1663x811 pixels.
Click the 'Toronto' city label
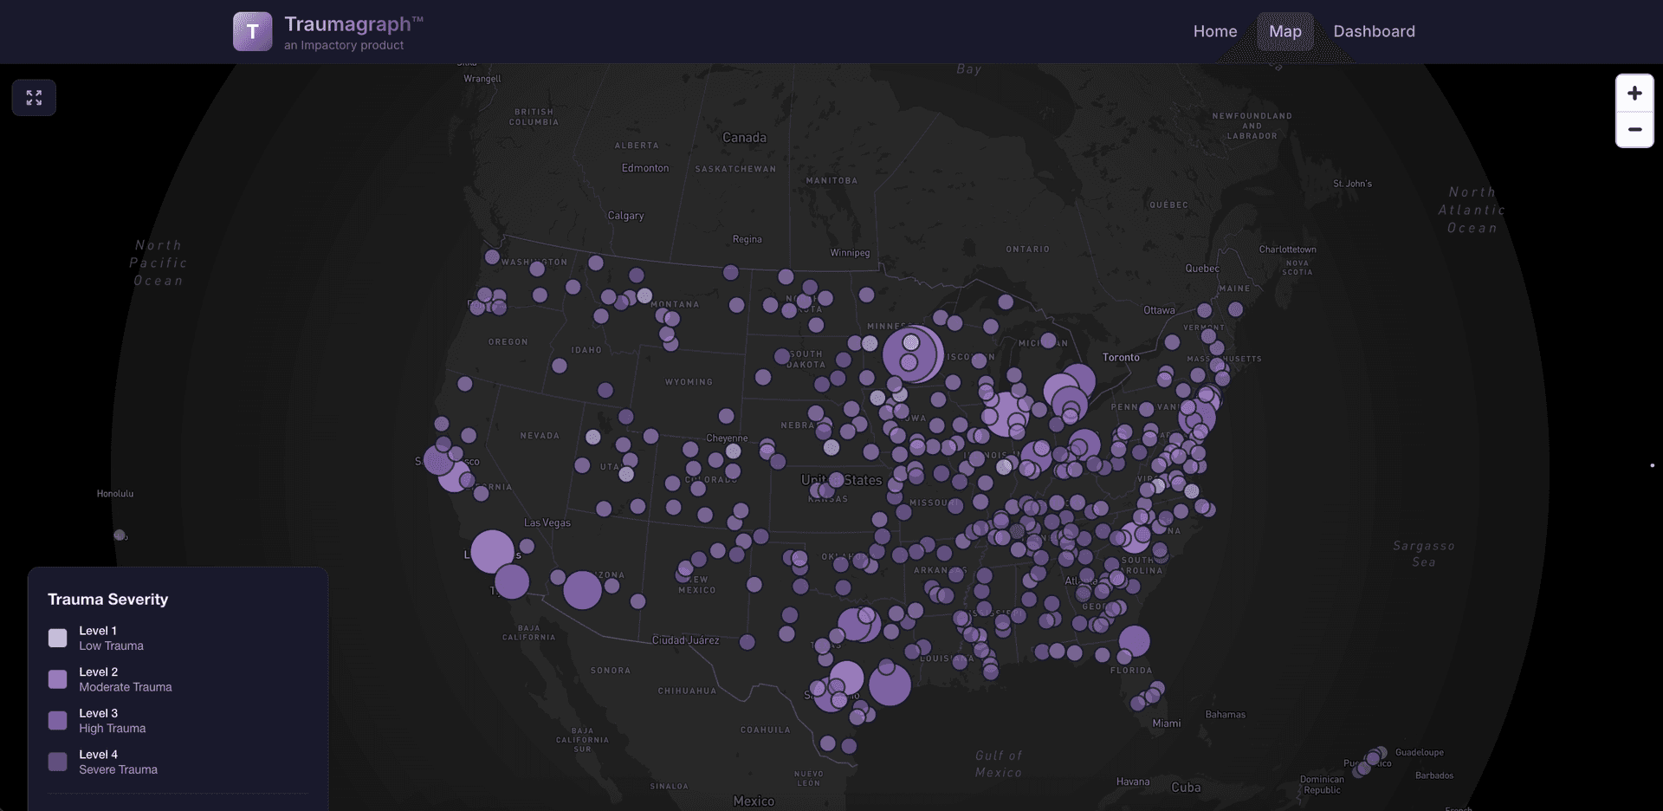tap(1121, 357)
